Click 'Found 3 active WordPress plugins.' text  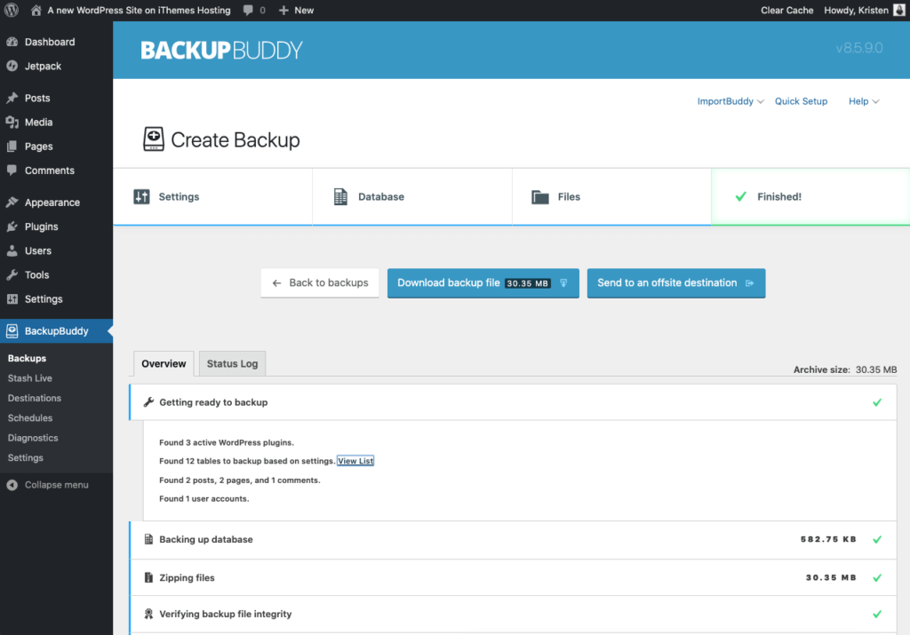tap(227, 442)
